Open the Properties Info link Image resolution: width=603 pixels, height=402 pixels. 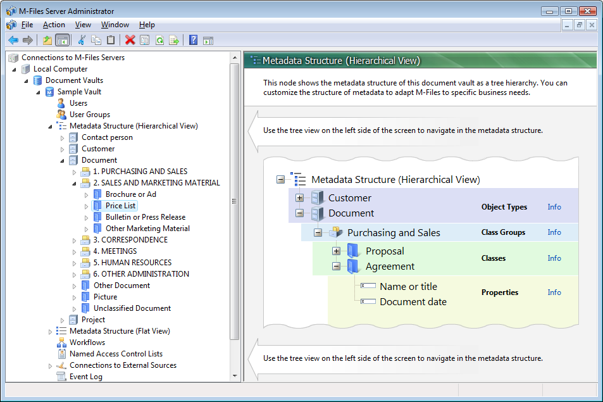(554, 292)
